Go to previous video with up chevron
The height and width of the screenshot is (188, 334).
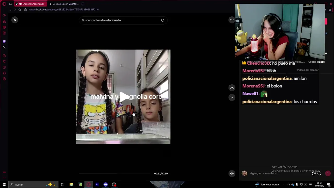pos(232,88)
